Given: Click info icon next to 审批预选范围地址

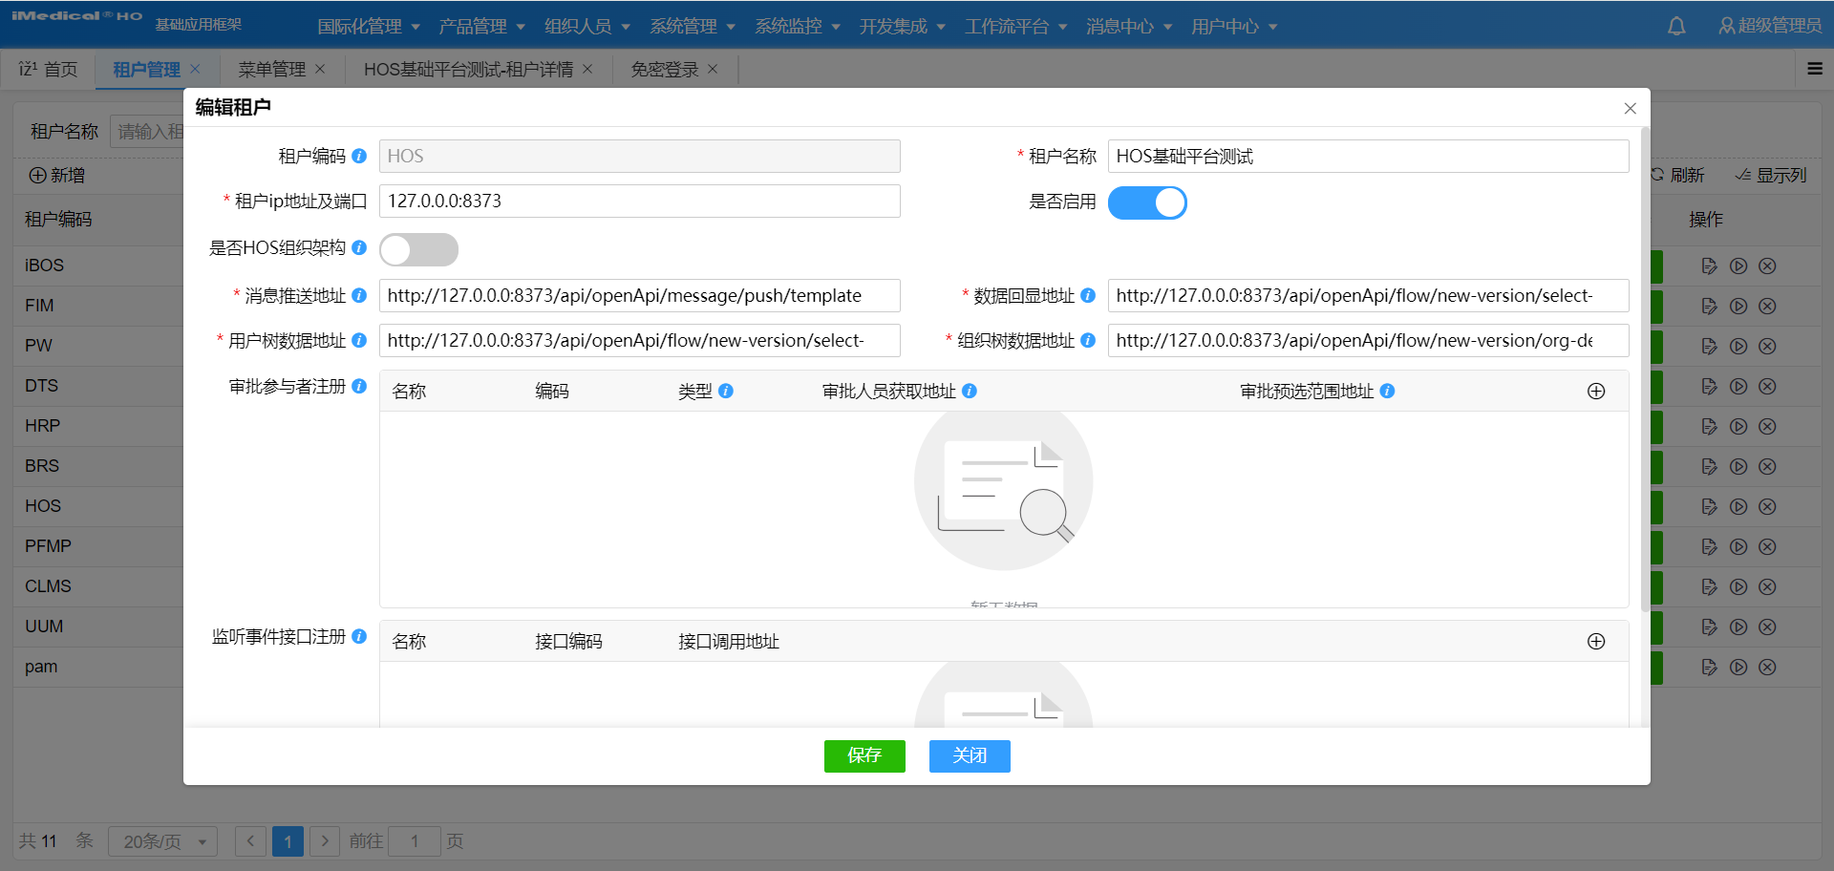Looking at the screenshot, I should click(x=1387, y=391).
